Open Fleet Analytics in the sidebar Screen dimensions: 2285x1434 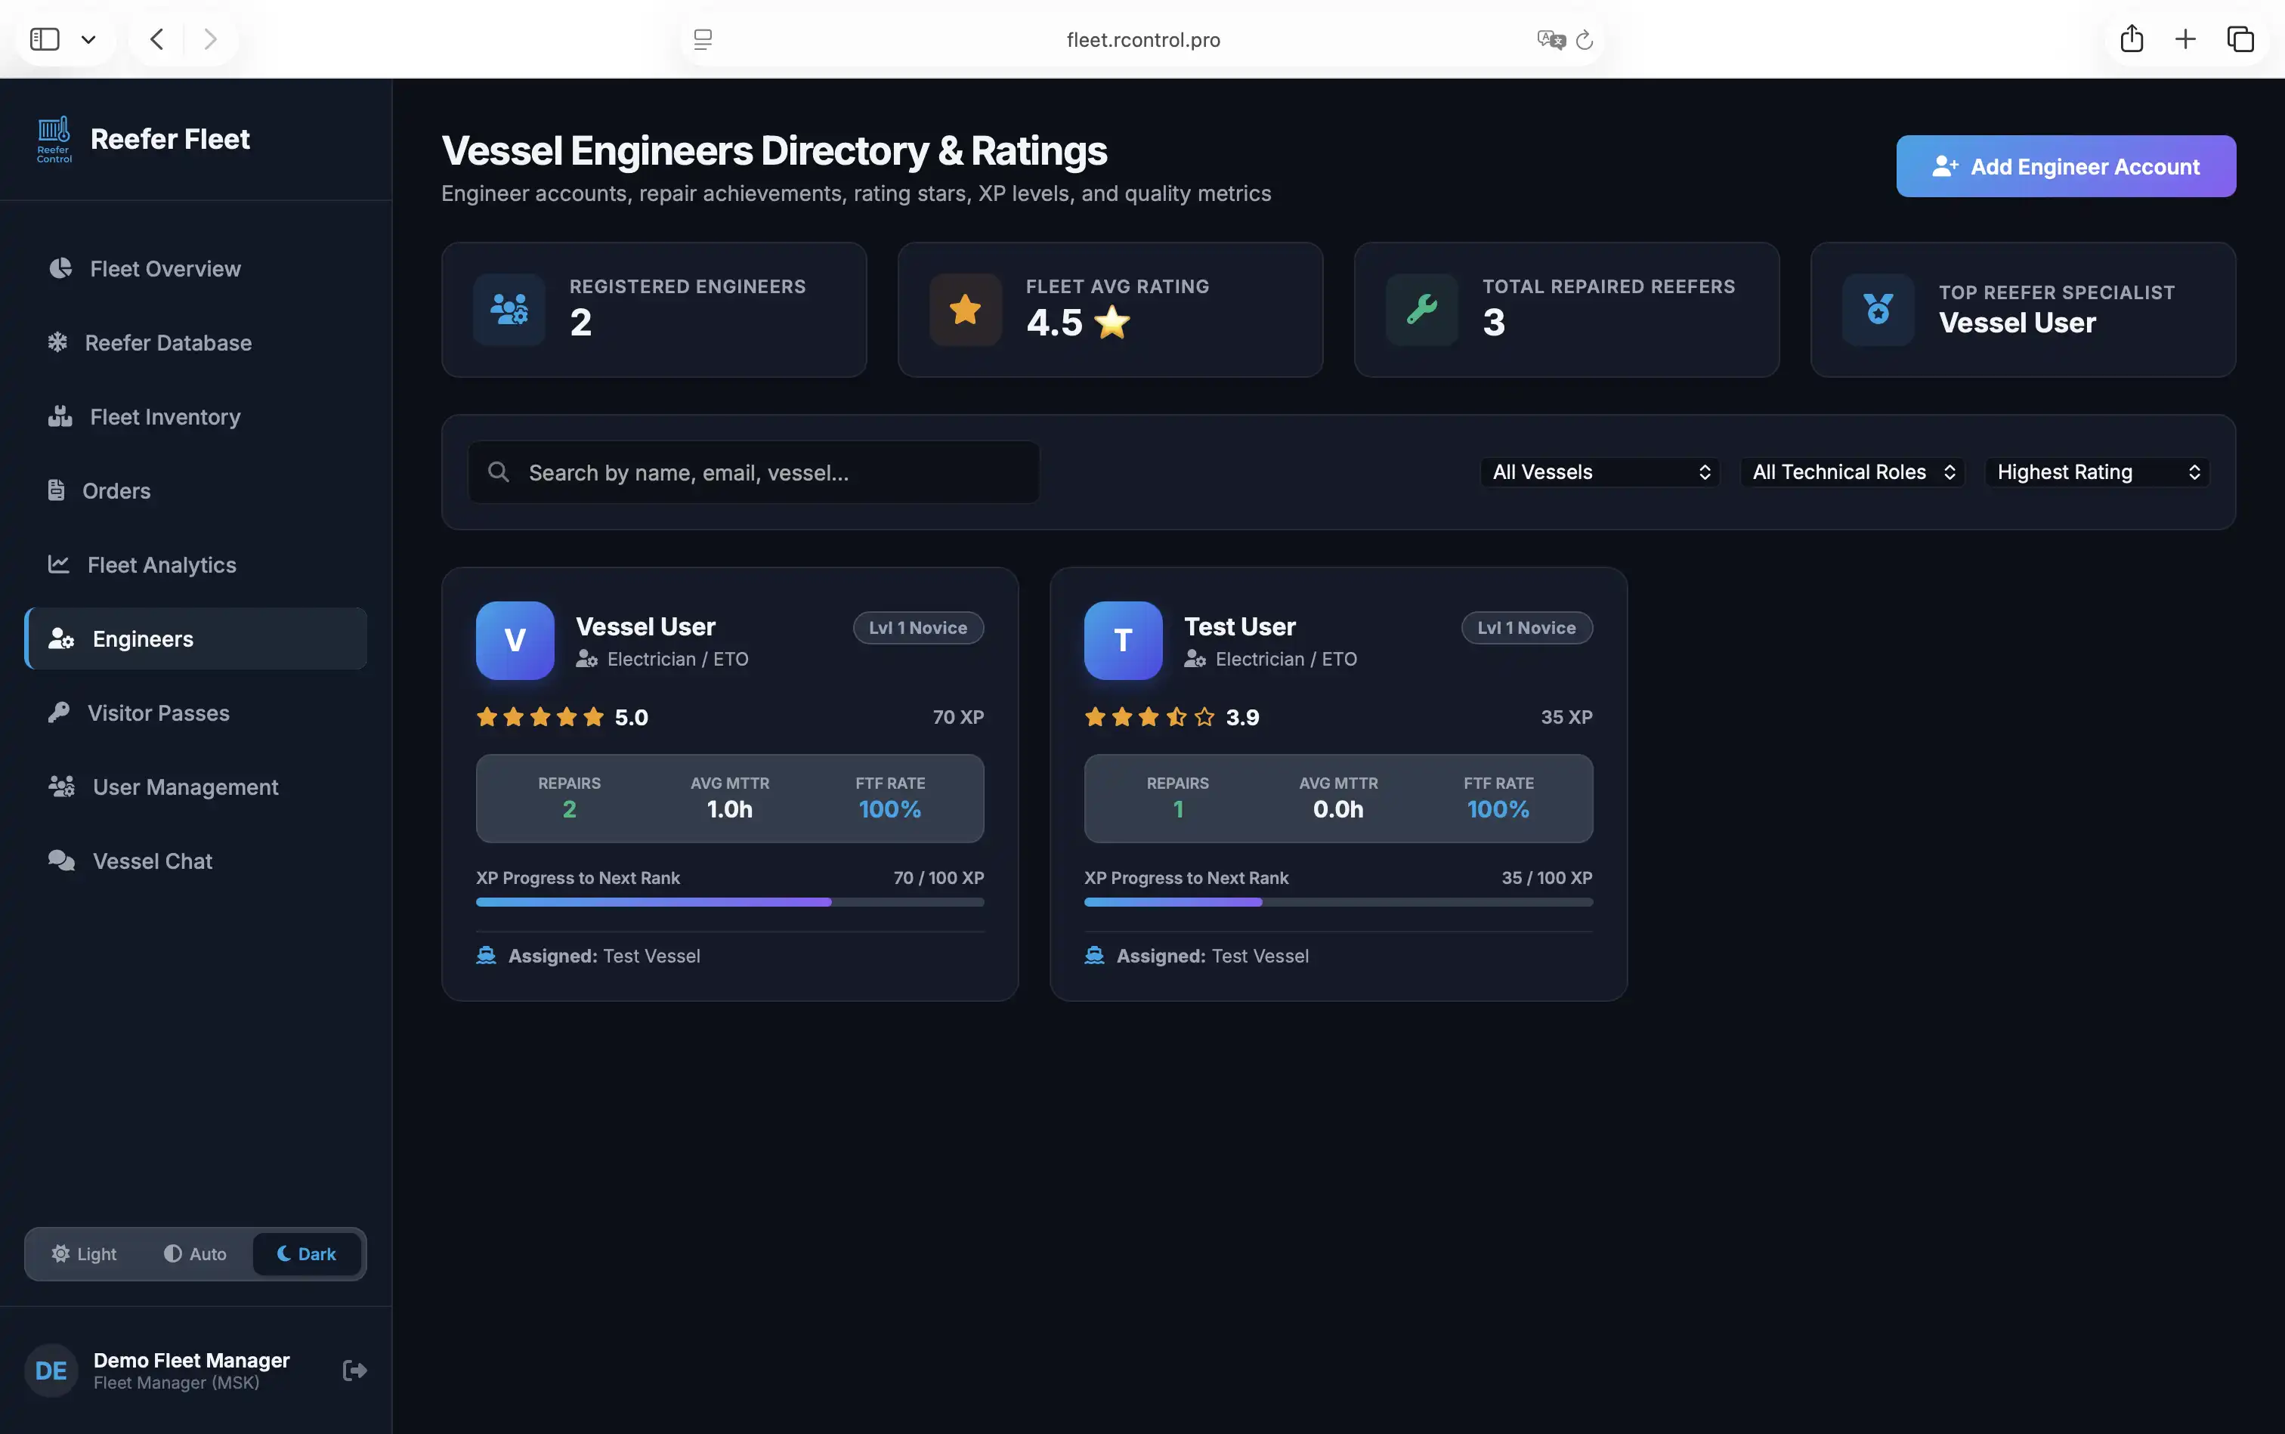(196, 564)
